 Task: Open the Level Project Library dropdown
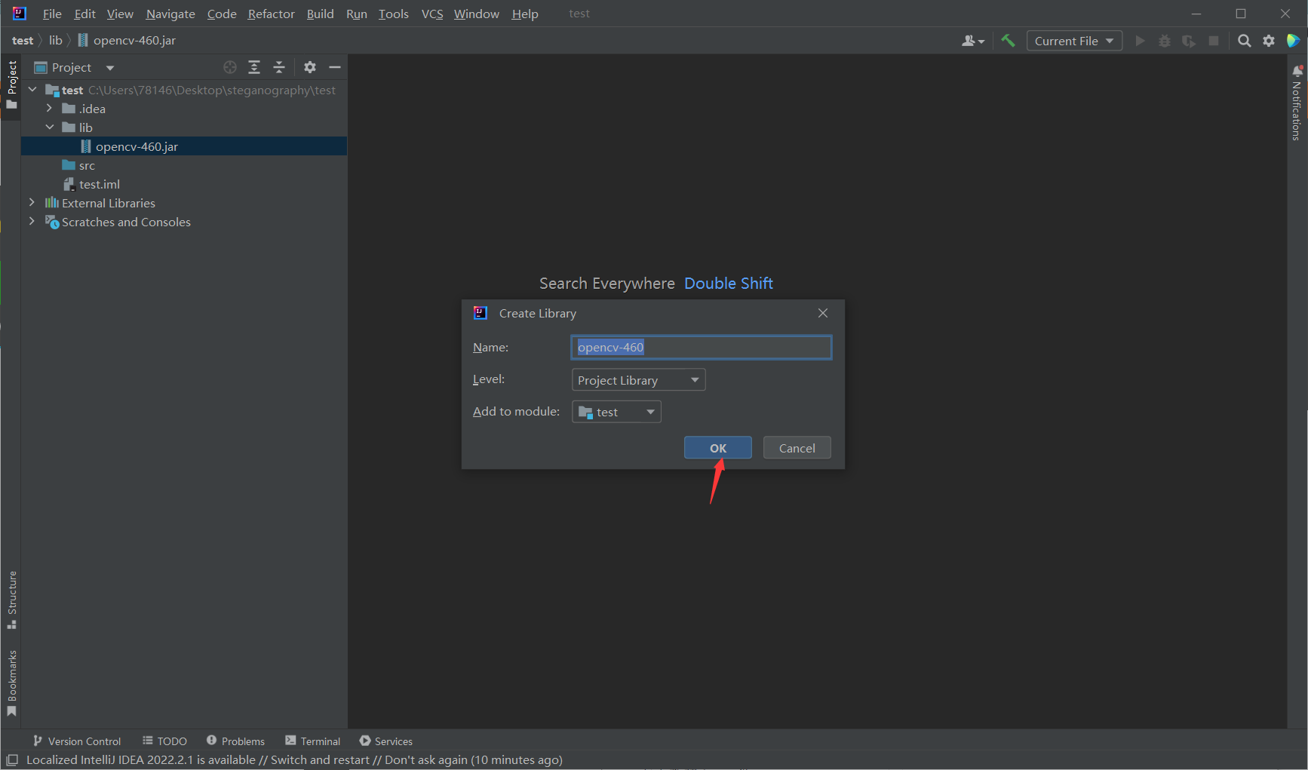(x=638, y=380)
